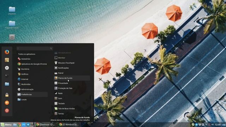Image resolution: width=226 pixels, height=127 pixels.
Task: Open the software manager favorites icon below Firefox
Action: 7,60
